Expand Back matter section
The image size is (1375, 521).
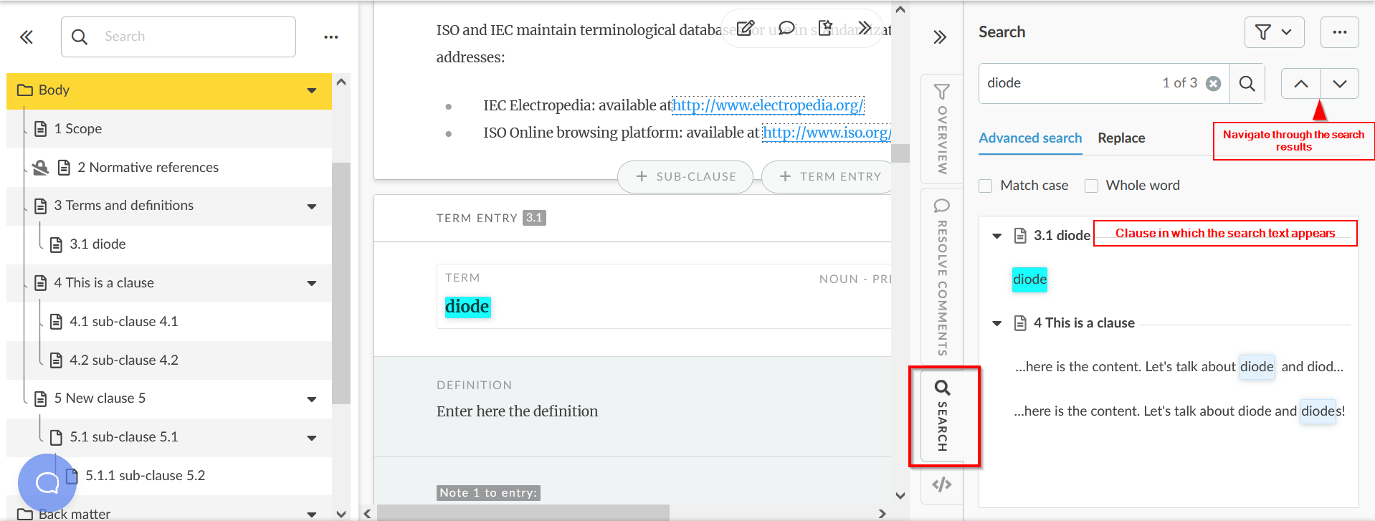point(312,514)
